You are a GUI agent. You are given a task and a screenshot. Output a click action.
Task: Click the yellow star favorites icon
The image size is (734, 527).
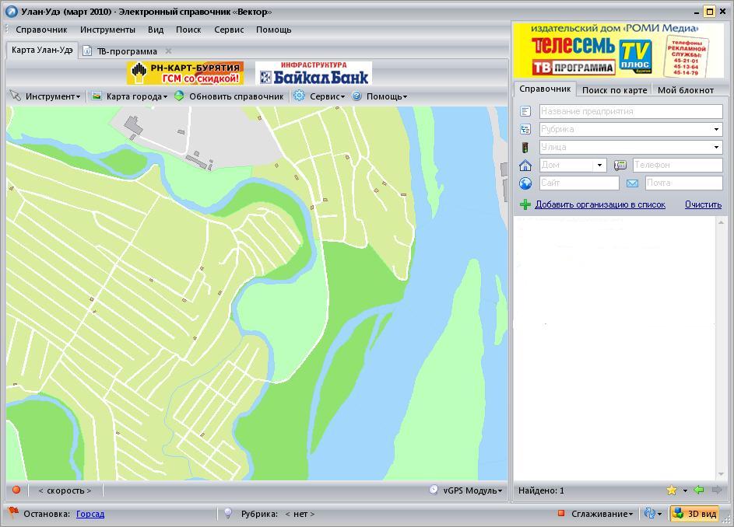pyautogui.click(x=671, y=490)
